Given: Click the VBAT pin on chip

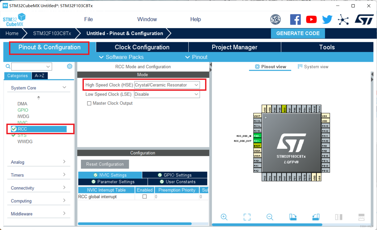Looking at the screenshot, I should point(257,116).
